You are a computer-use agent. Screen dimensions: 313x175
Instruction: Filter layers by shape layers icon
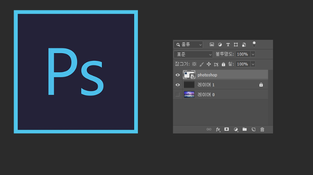(236, 45)
